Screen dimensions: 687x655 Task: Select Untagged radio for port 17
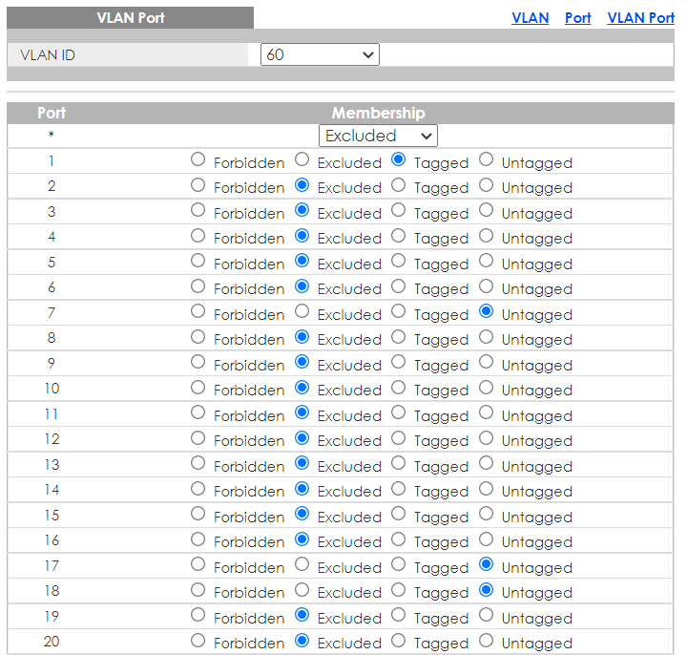click(486, 564)
